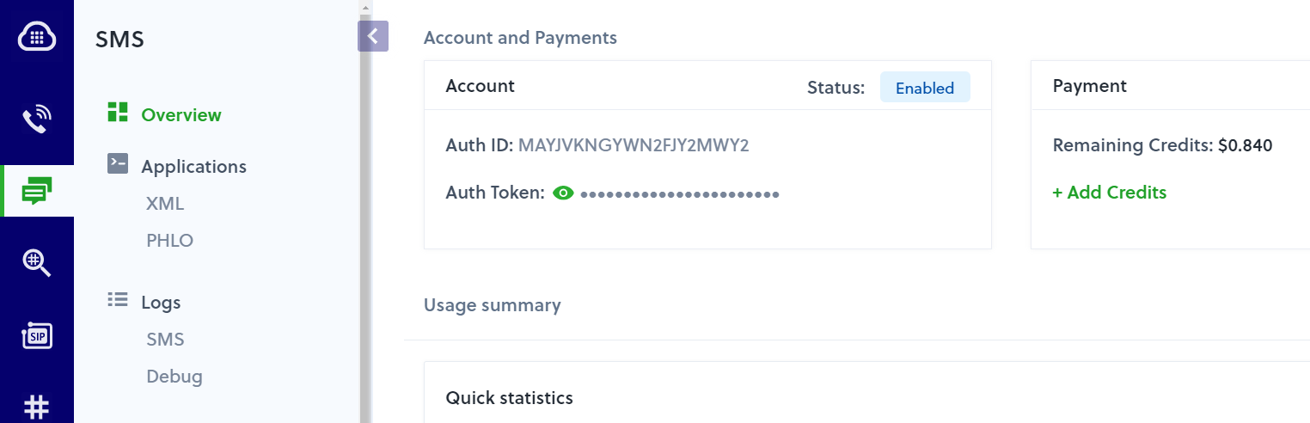Screen dimensions: 1310x423
Task: Click the Enabled status badge
Action: point(924,88)
